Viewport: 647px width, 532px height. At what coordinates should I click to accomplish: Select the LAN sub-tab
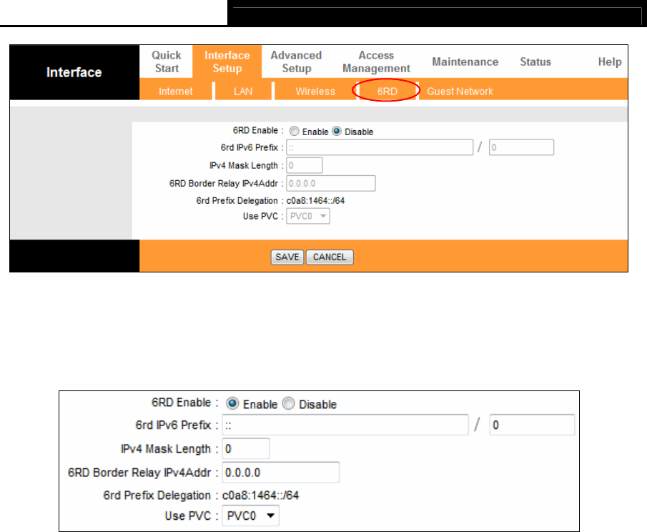click(x=243, y=92)
